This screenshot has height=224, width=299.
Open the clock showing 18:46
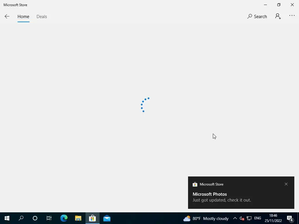point(273,218)
